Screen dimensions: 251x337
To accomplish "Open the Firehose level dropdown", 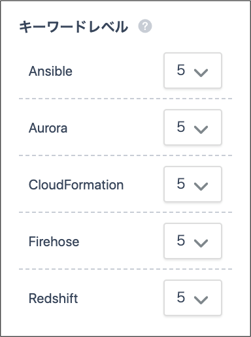I will click(193, 241).
